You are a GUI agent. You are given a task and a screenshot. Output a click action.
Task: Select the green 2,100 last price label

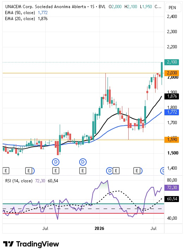pos(172,62)
